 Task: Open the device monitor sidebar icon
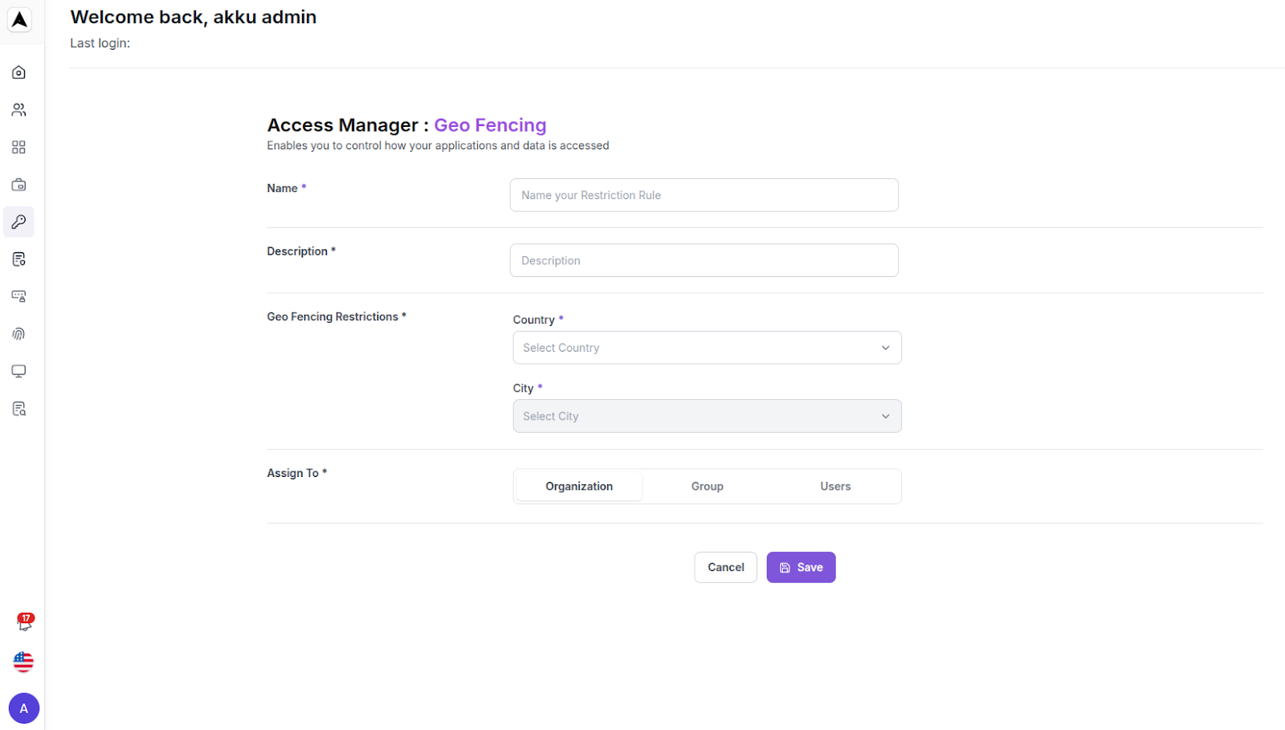(x=18, y=371)
